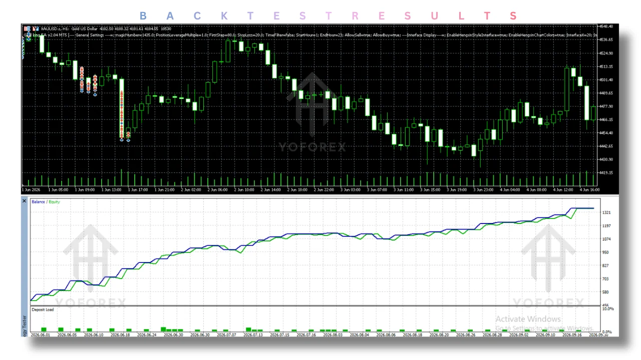The image size is (641, 360).
Task: Click the Balance legend label
Action: pos(38,201)
